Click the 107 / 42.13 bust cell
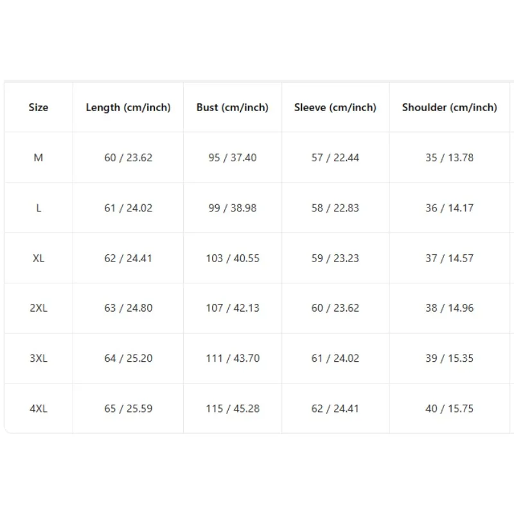The image size is (514, 514). (233, 308)
